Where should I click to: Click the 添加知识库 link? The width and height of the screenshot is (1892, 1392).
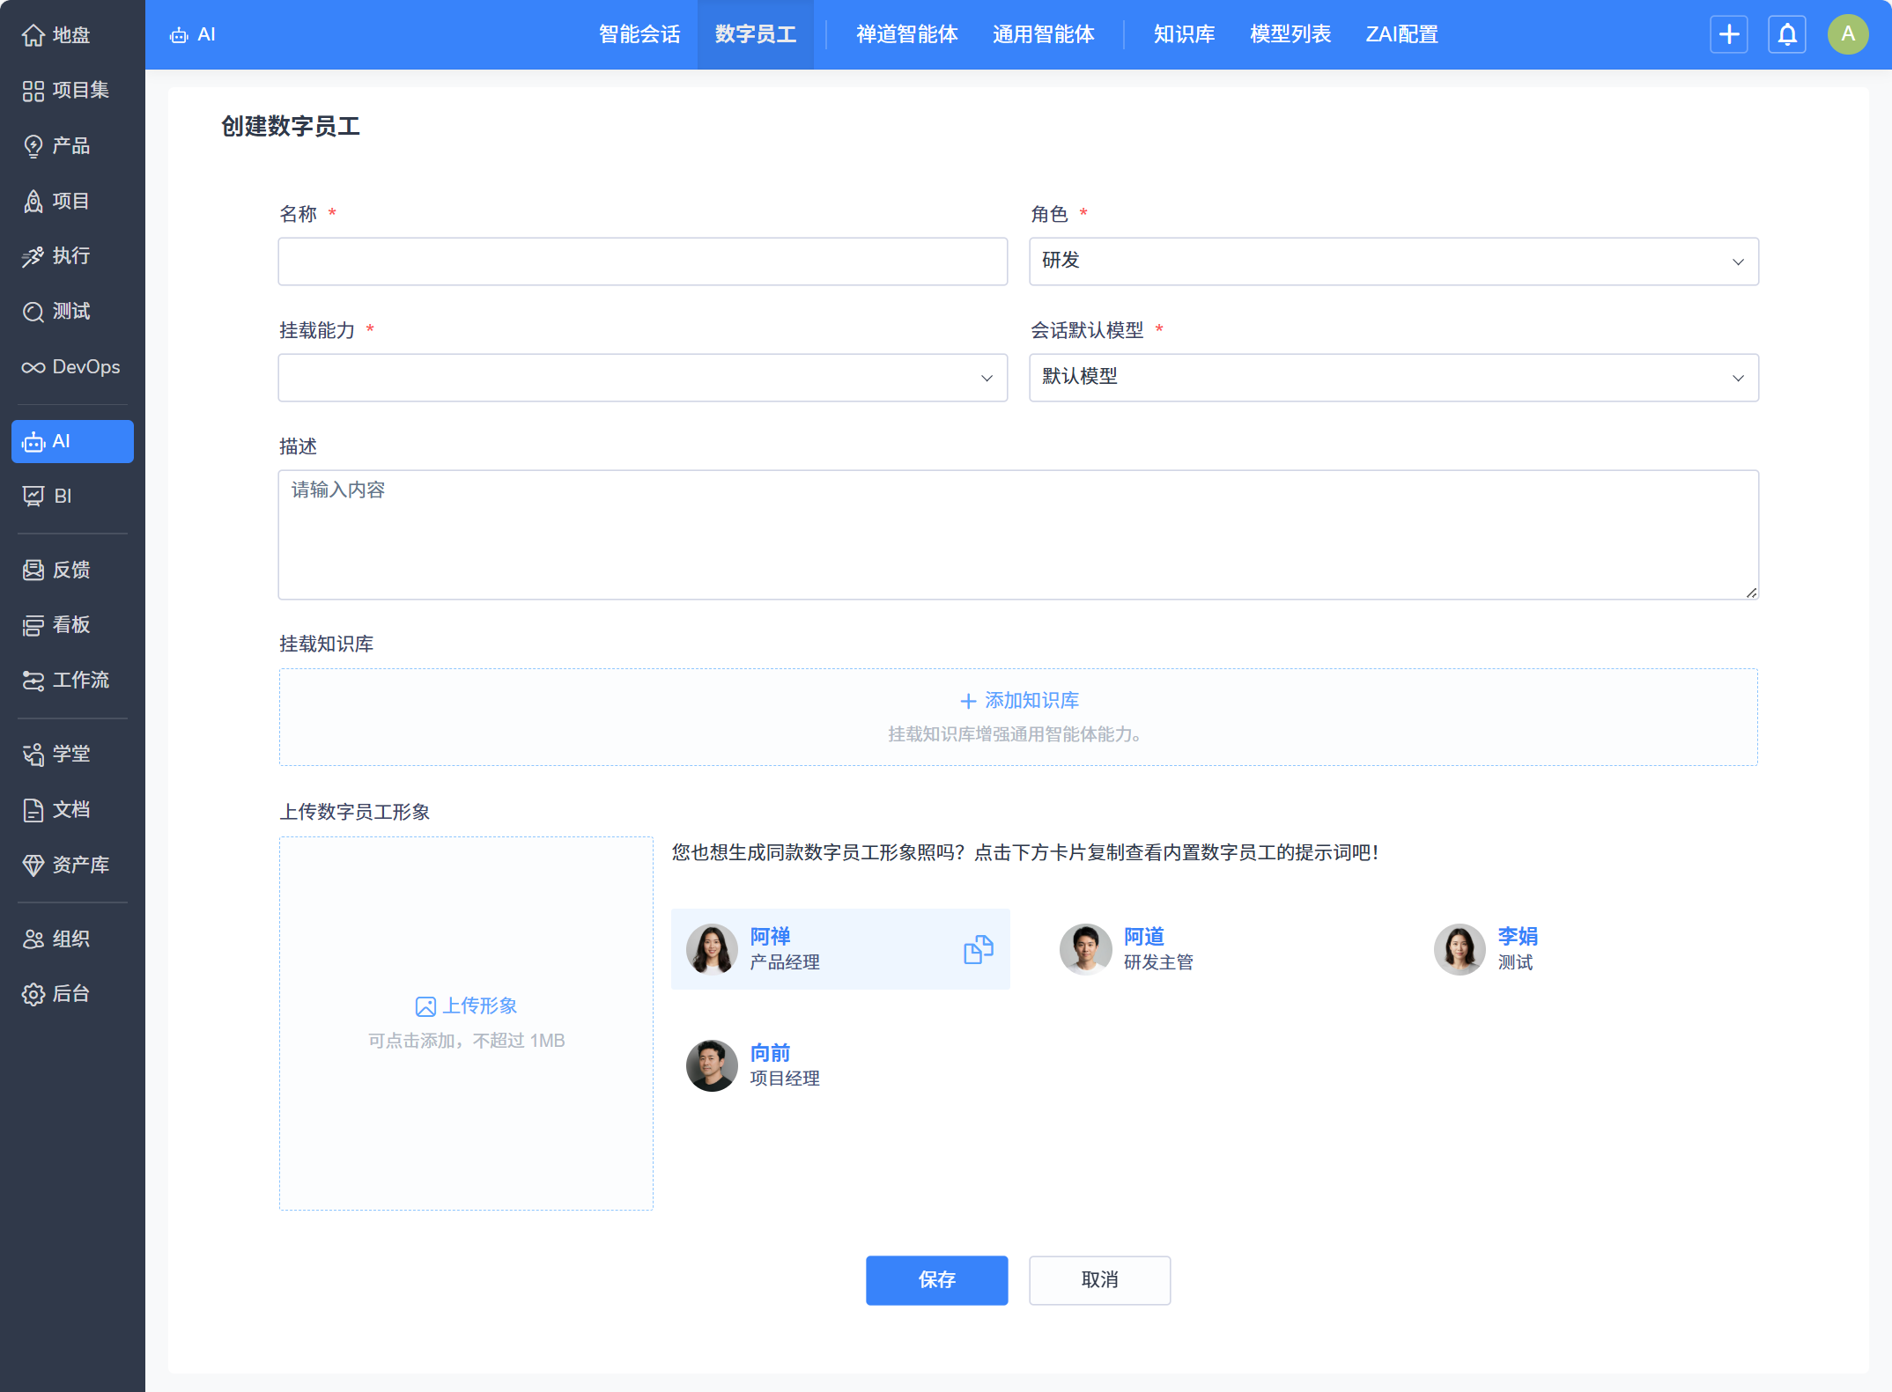point(1019,701)
